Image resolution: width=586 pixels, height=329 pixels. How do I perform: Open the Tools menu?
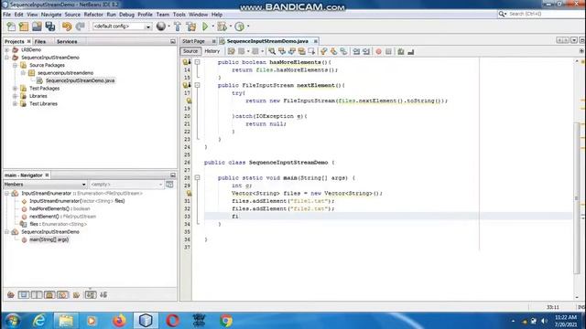pyautogui.click(x=179, y=15)
